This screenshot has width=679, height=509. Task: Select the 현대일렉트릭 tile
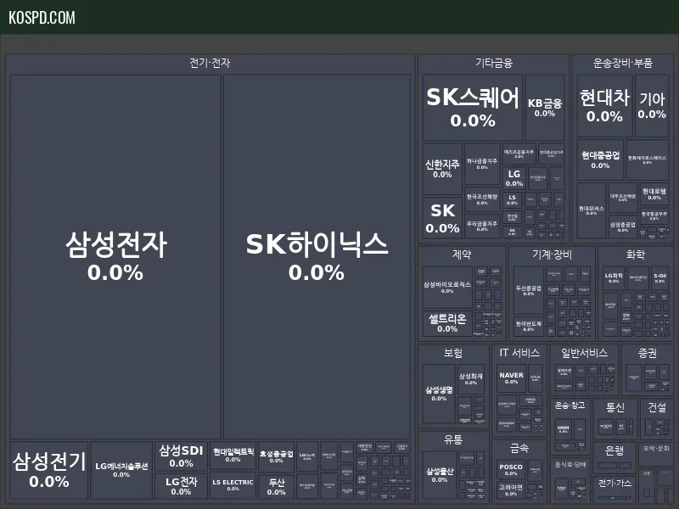click(233, 456)
